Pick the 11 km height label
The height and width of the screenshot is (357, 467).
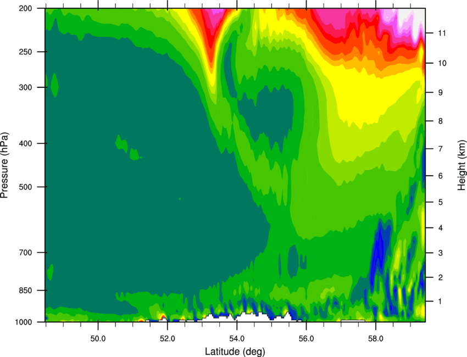tap(442, 33)
